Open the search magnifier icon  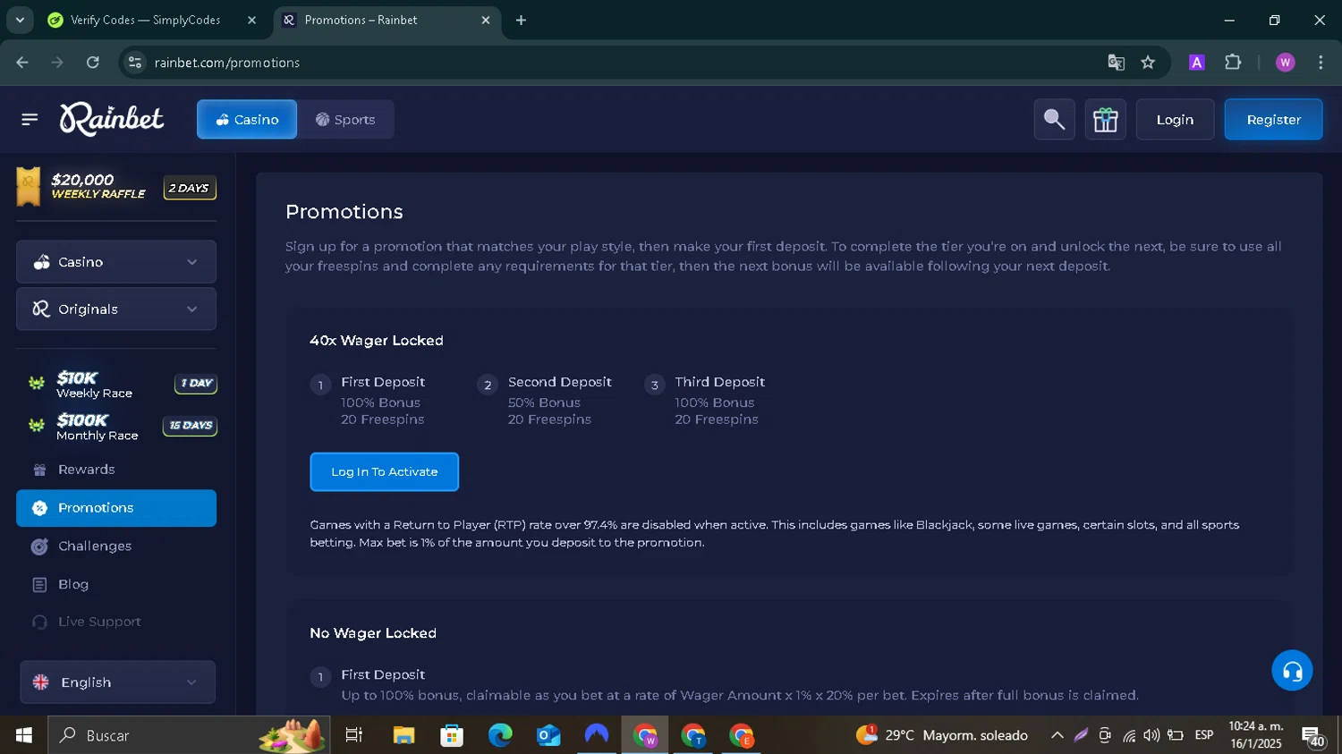pos(1054,119)
